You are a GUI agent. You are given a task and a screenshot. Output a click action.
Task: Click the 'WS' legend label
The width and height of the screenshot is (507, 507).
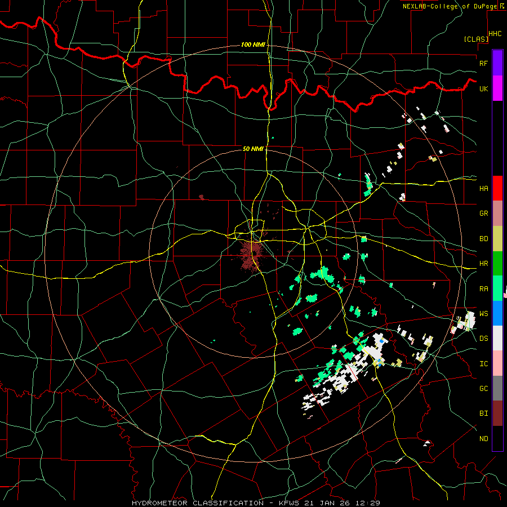pos(483,313)
